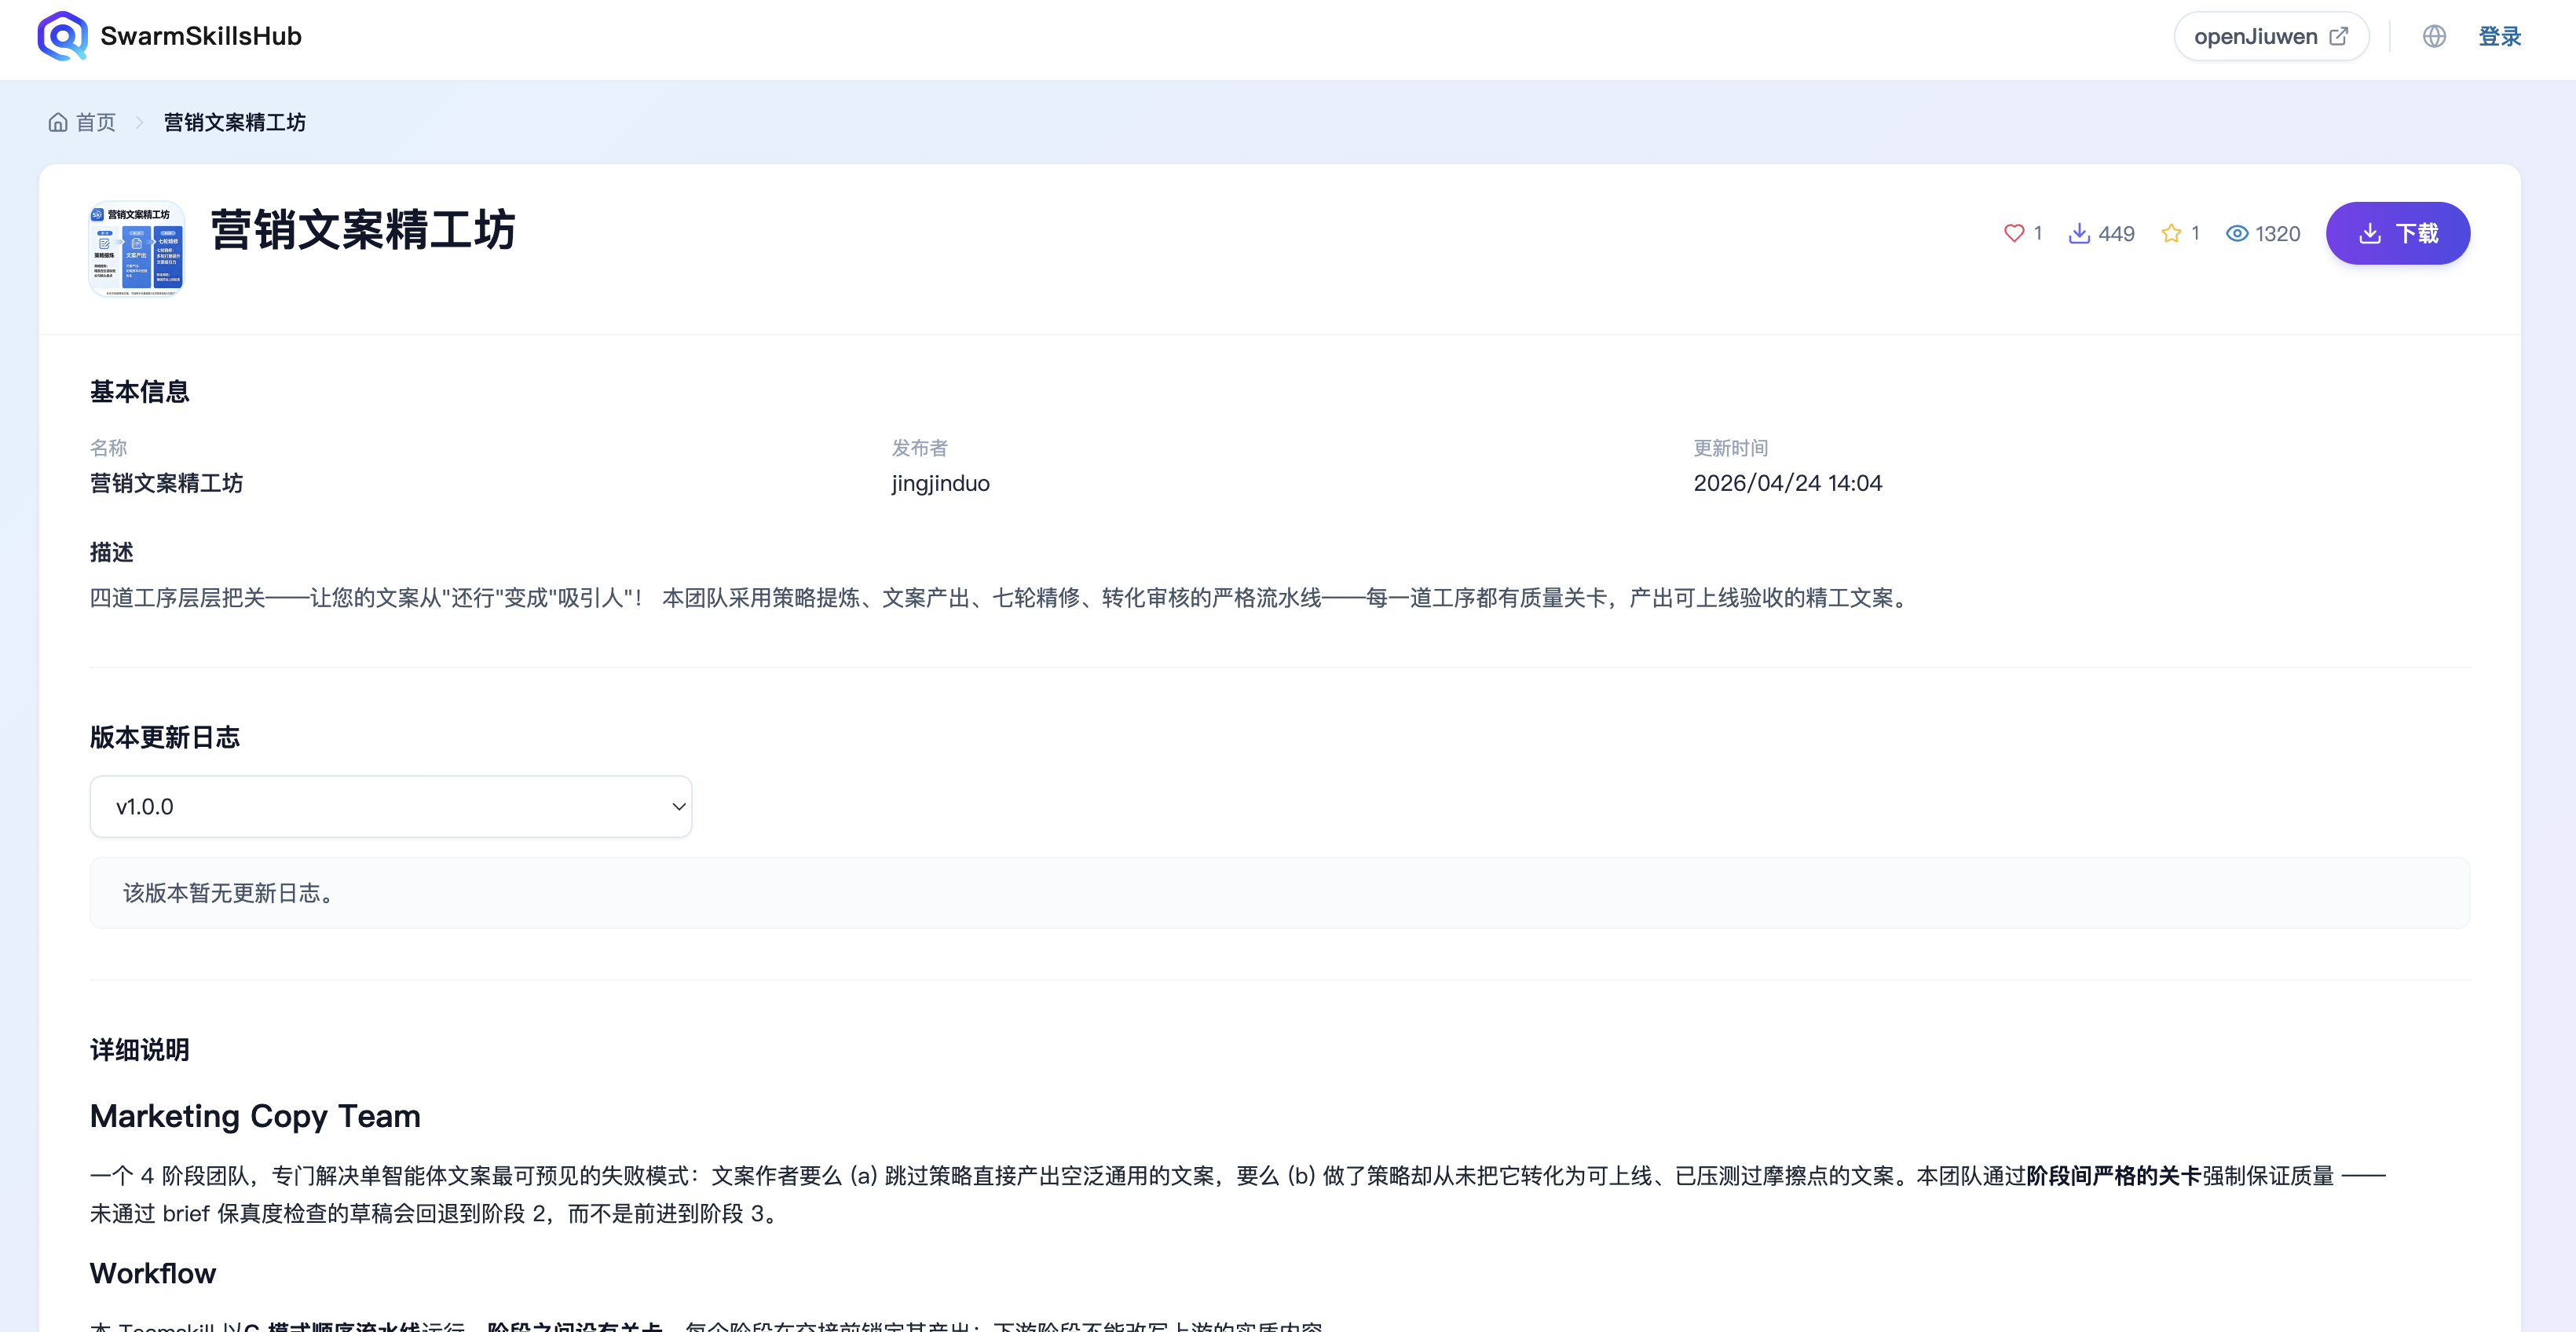Select the page title 营销文案精工坊
The width and height of the screenshot is (2576, 1332).
pyautogui.click(x=363, y=230)
